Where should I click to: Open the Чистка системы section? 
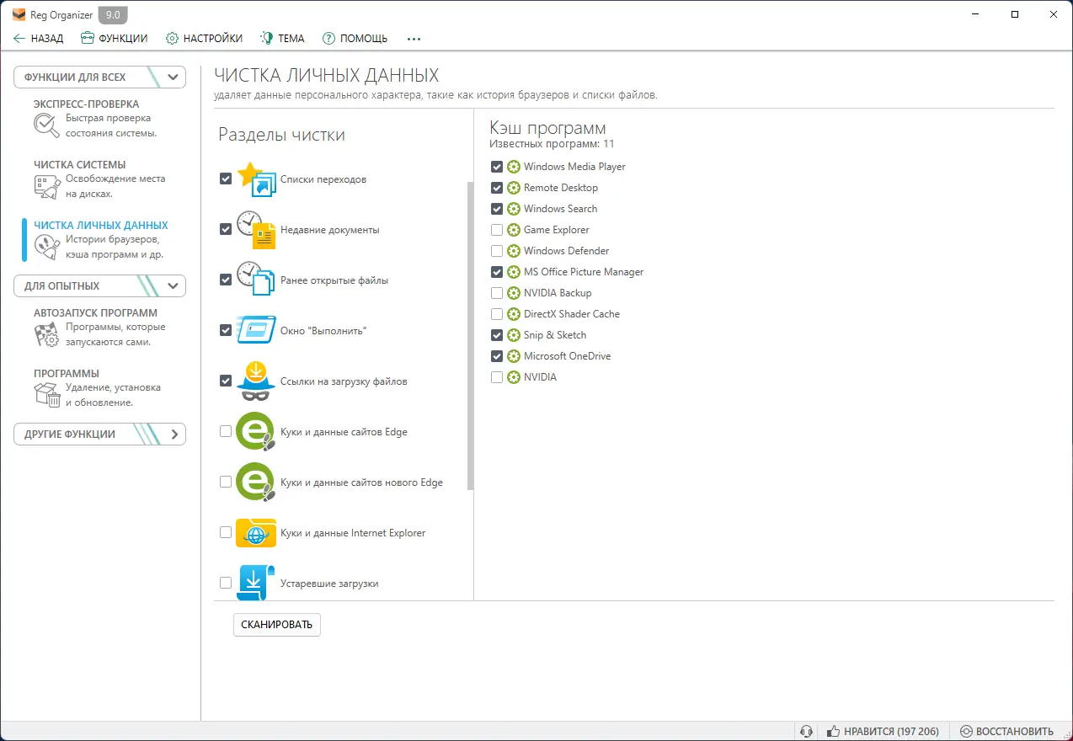tap(99, 179)
